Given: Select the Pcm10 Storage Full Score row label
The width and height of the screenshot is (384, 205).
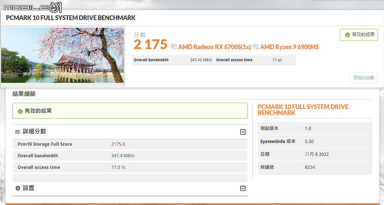Looking at the screenshot, I should (x=45, y=144).
